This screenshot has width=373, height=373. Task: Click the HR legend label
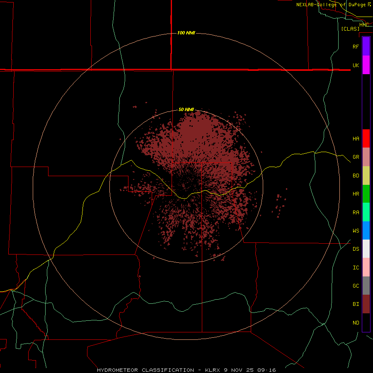tap(356, 194)
